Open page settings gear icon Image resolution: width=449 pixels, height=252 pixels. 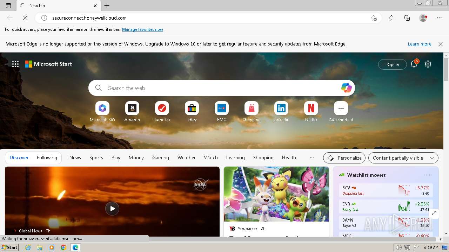pyautogui.click(x=428, y=64)
